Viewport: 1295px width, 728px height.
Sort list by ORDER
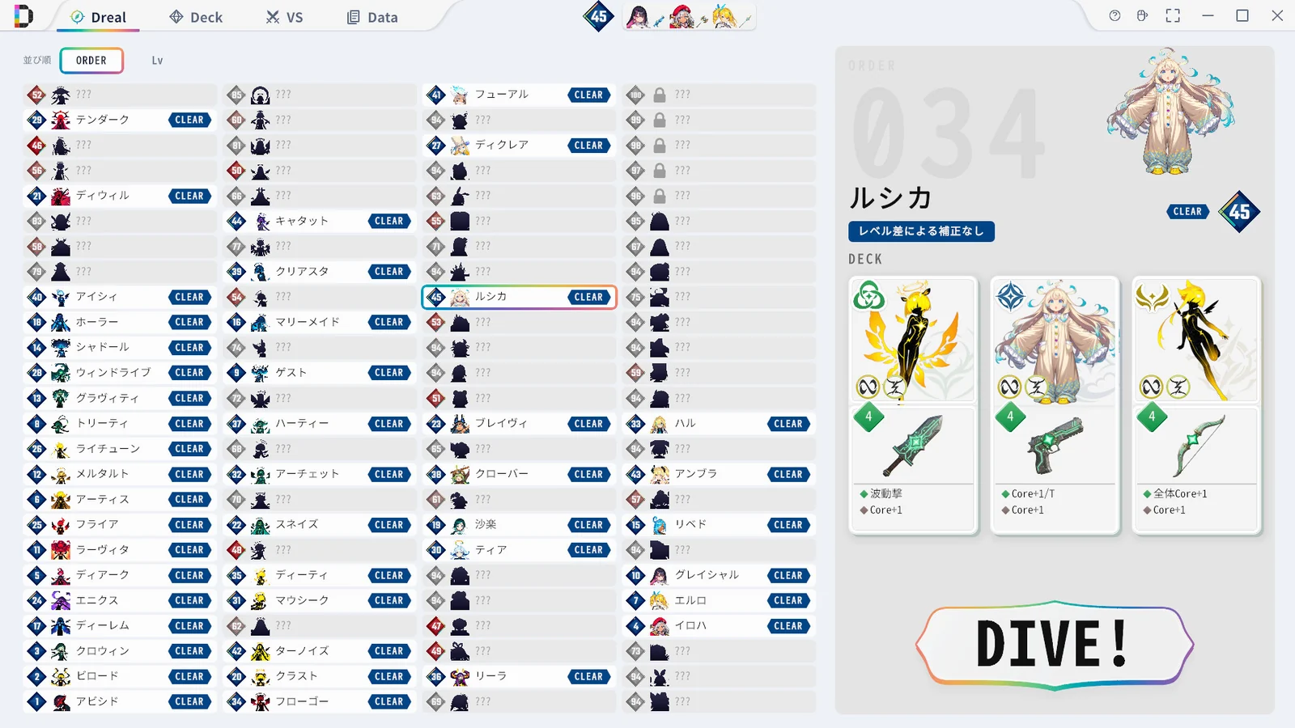pos(91,61)
